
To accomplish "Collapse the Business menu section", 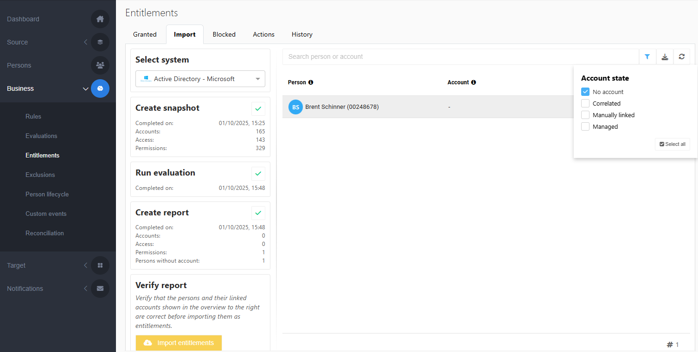I will click(x=85, y=88).
